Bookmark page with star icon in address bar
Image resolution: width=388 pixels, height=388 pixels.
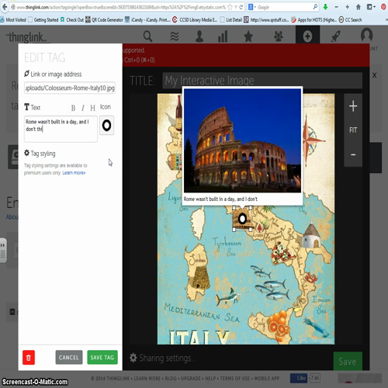click(230, 7)
